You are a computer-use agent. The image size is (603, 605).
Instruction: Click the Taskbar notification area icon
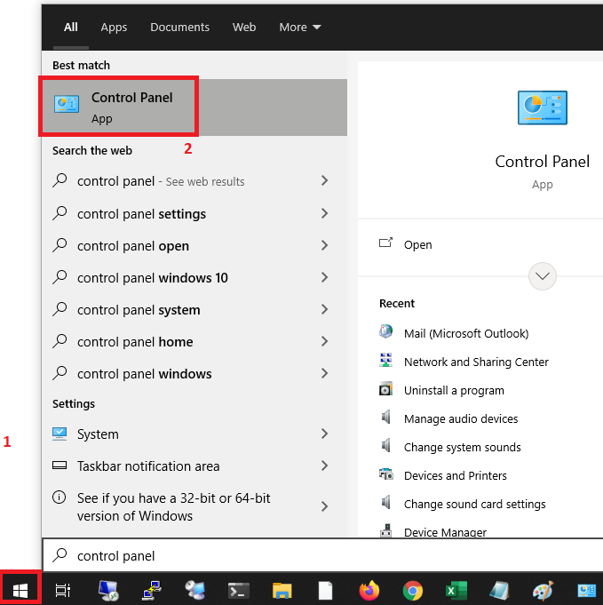(x=60, y=466)
